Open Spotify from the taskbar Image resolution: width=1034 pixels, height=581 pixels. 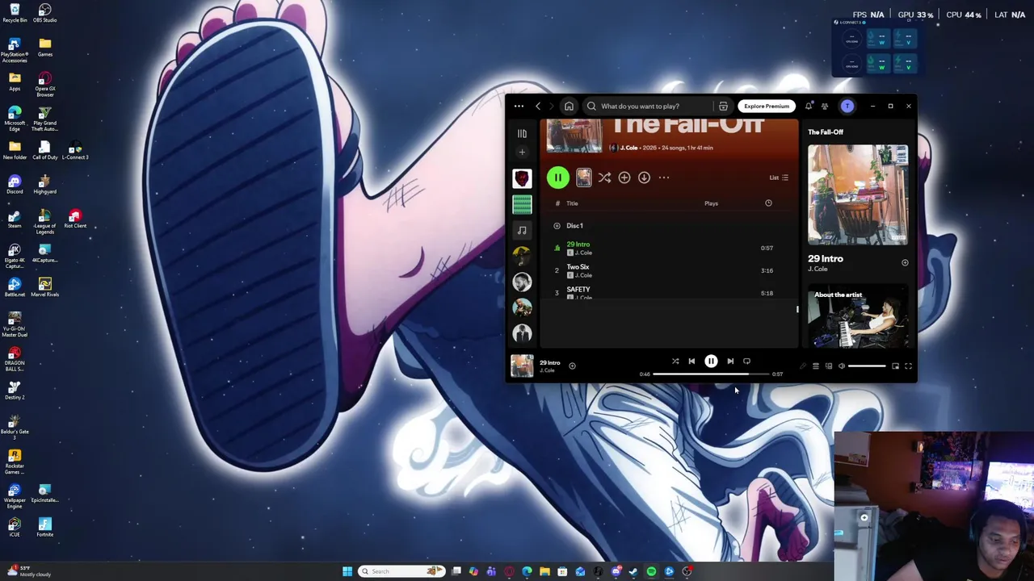[x=651, y=571]
